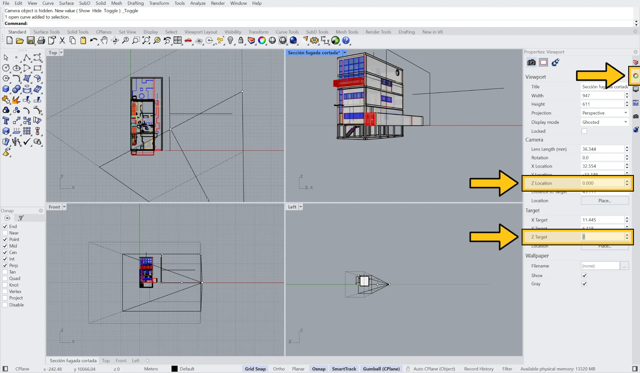Viewport: 640px width, 373px height.
Task: Open the Left viewport title menu arrow
Action: pos(300,207)
